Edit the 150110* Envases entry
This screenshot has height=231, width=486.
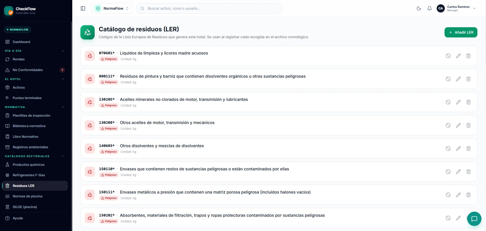(x=458, y=172)
